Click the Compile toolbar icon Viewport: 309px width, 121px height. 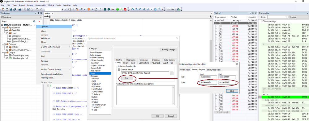click(105, 9)
